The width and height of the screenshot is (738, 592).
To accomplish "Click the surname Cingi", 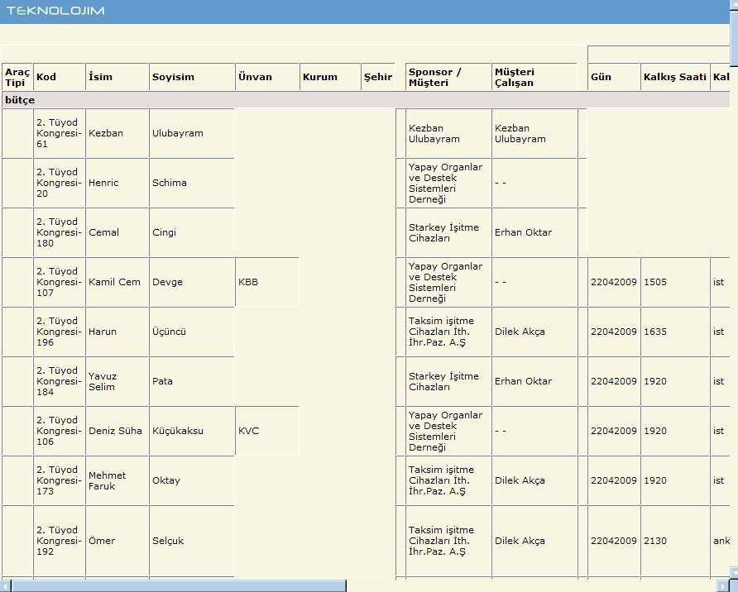I will (x=165, y=232).
